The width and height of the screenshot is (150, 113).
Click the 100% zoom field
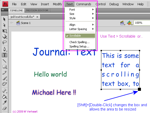click(x=142, y=23)
